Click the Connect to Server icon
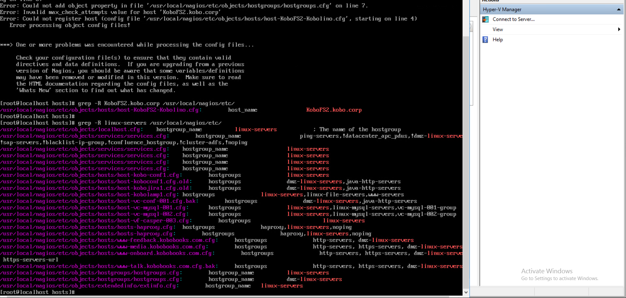626x298 pixels. pos(485,19)
